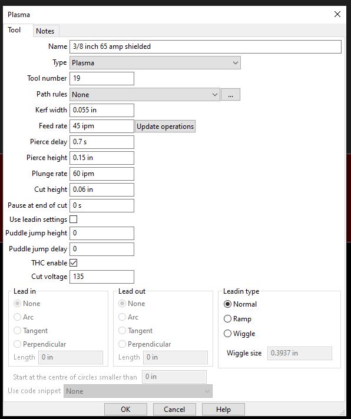
Task: Select the Tool tab
Action: 14,30
